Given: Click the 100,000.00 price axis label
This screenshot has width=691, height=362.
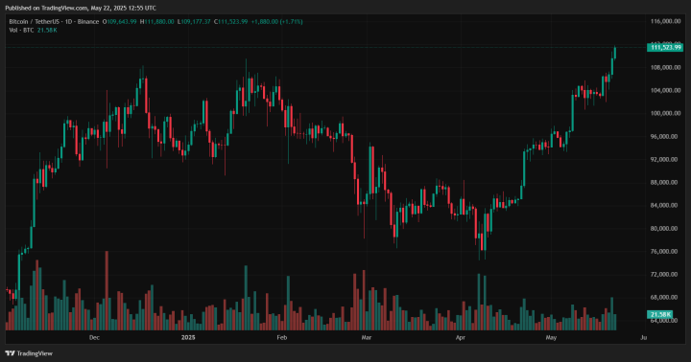Looking at the screenshot, I should 665,113.
